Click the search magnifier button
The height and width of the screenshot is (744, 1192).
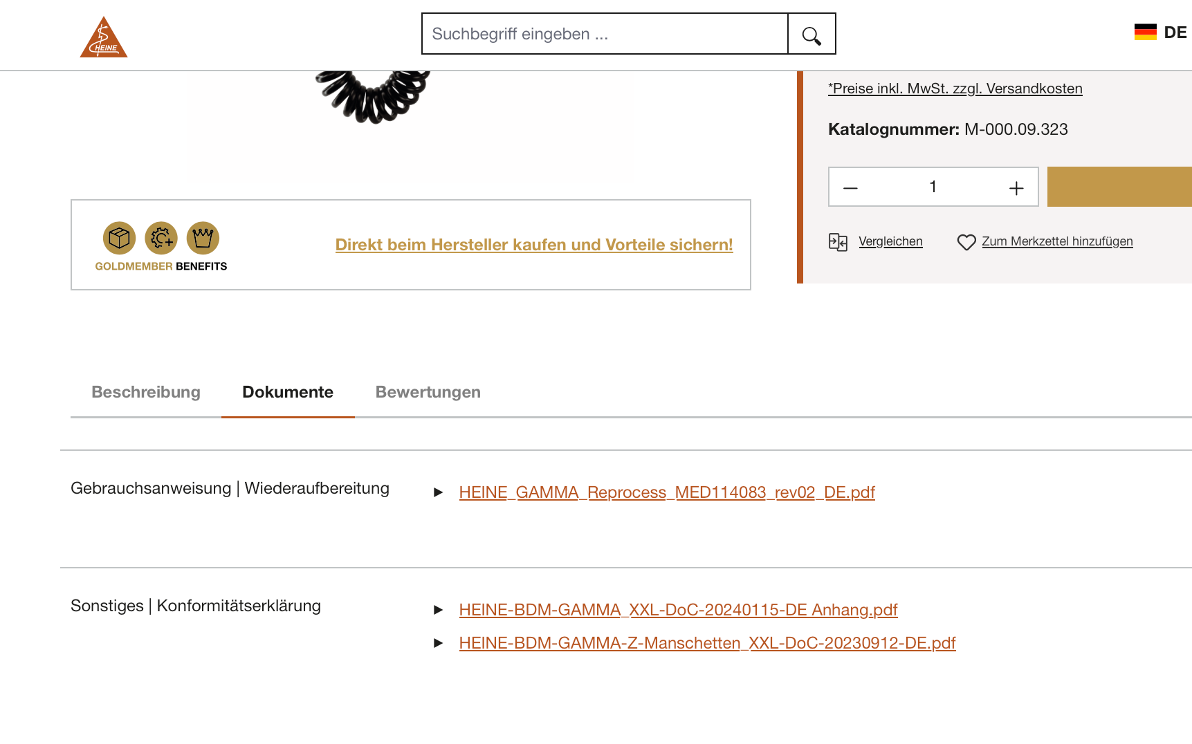(812, 34)
